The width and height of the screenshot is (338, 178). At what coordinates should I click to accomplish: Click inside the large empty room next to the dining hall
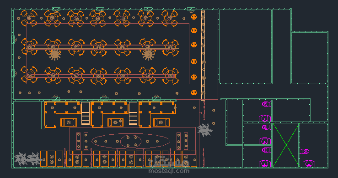point(245,46)
